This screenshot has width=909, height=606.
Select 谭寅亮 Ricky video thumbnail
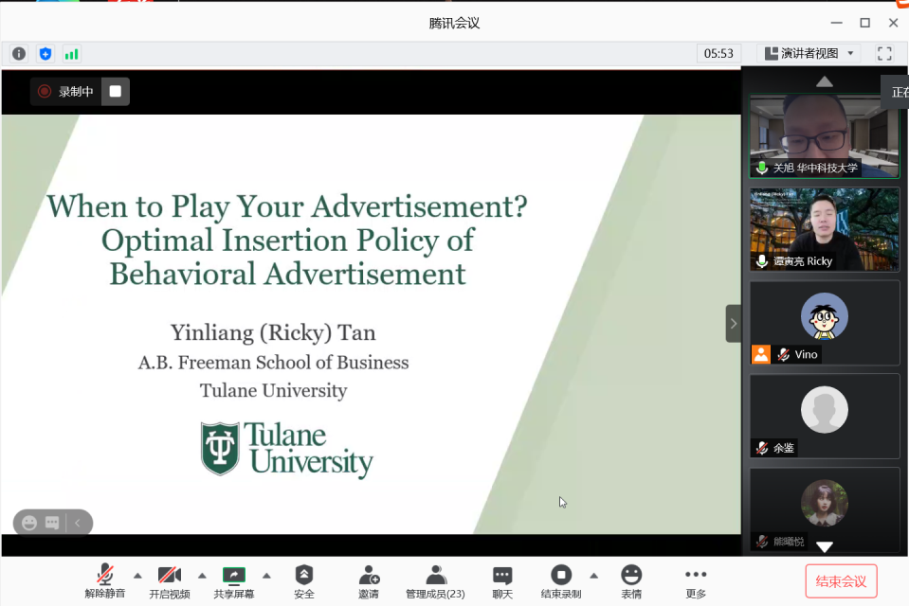(x=824, y=229)
